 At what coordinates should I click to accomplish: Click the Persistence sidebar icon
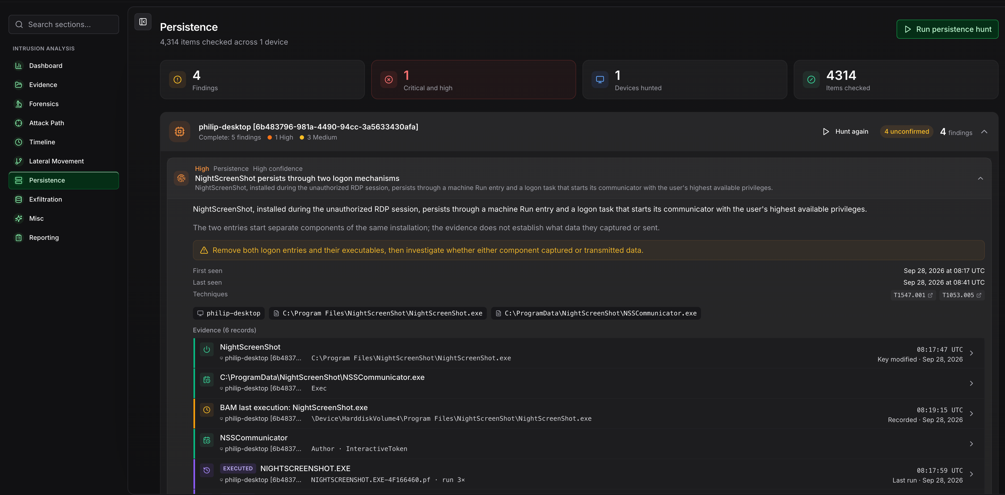click(x=18, y=180)
